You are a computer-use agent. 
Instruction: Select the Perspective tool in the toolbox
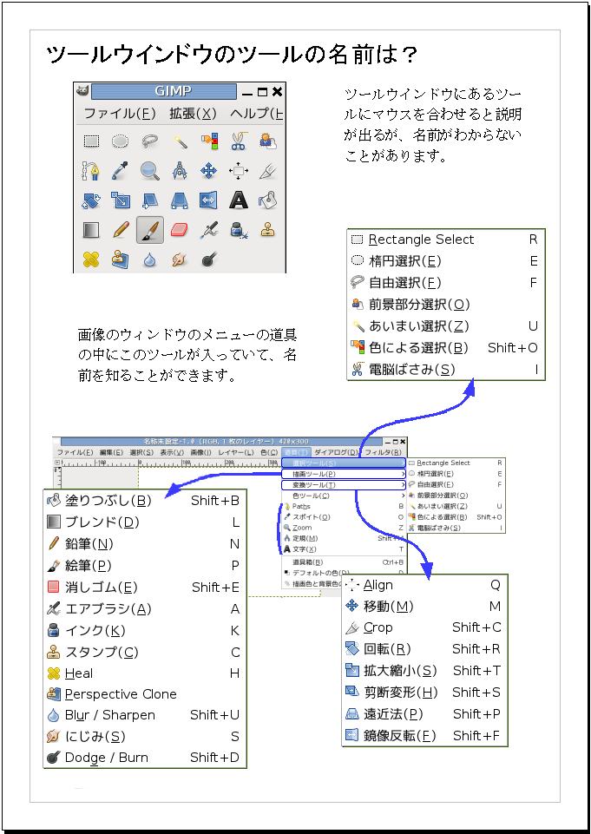coord(180,200)
